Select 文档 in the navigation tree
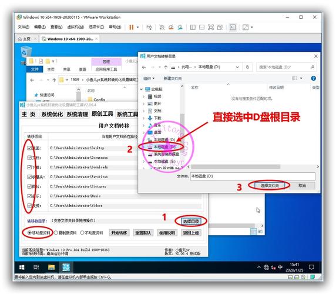The height and width of the screenshot is (294, 336). coord(157,111)
